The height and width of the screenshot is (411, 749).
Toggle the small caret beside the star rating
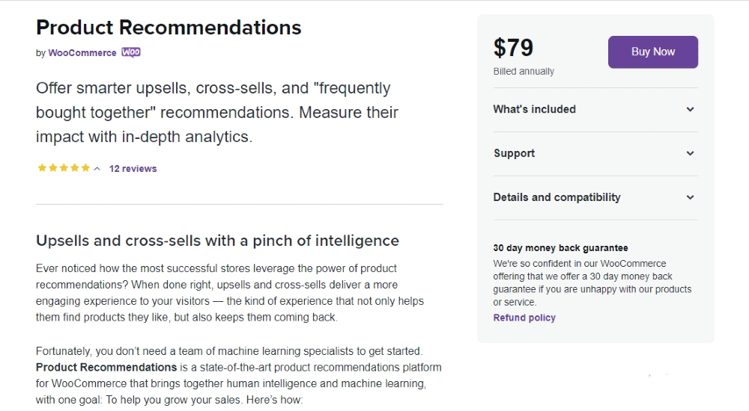pos(97,169)
